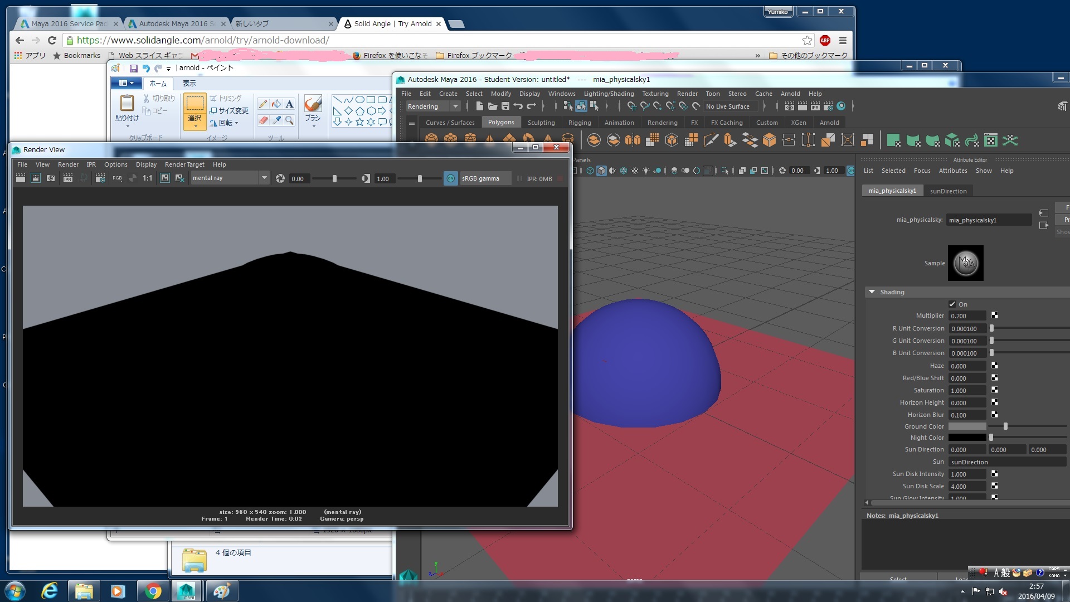Enable Select by Object Type mode icon
Image resolution: width=1070 pixels, height=602 pixels.
(x=581, y=106)
